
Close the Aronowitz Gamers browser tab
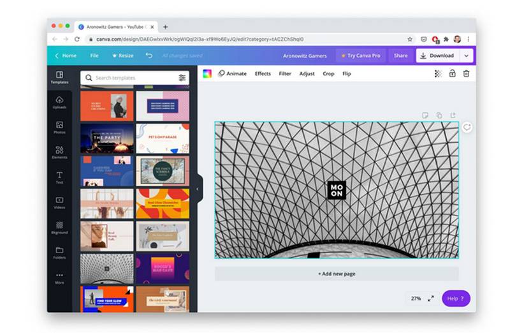coord(152,27)
